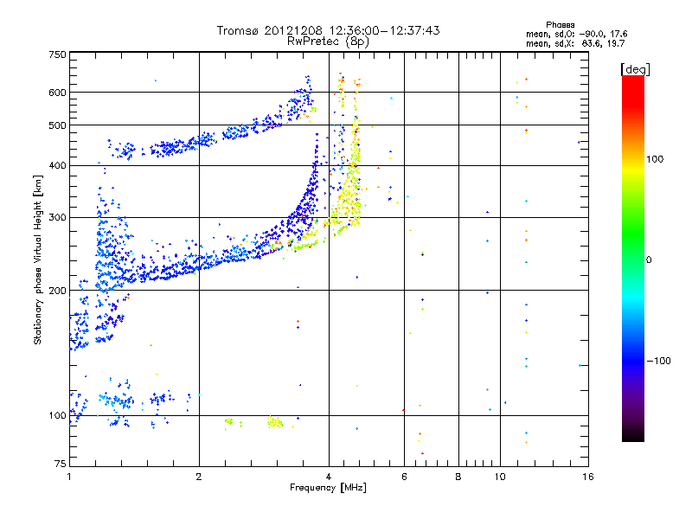Click the colorbar tick label '100'

655,159
